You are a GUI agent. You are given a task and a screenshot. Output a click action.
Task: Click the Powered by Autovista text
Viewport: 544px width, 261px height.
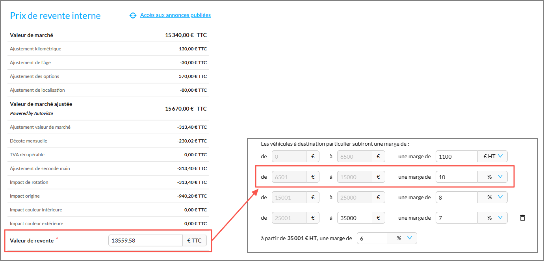32,113
